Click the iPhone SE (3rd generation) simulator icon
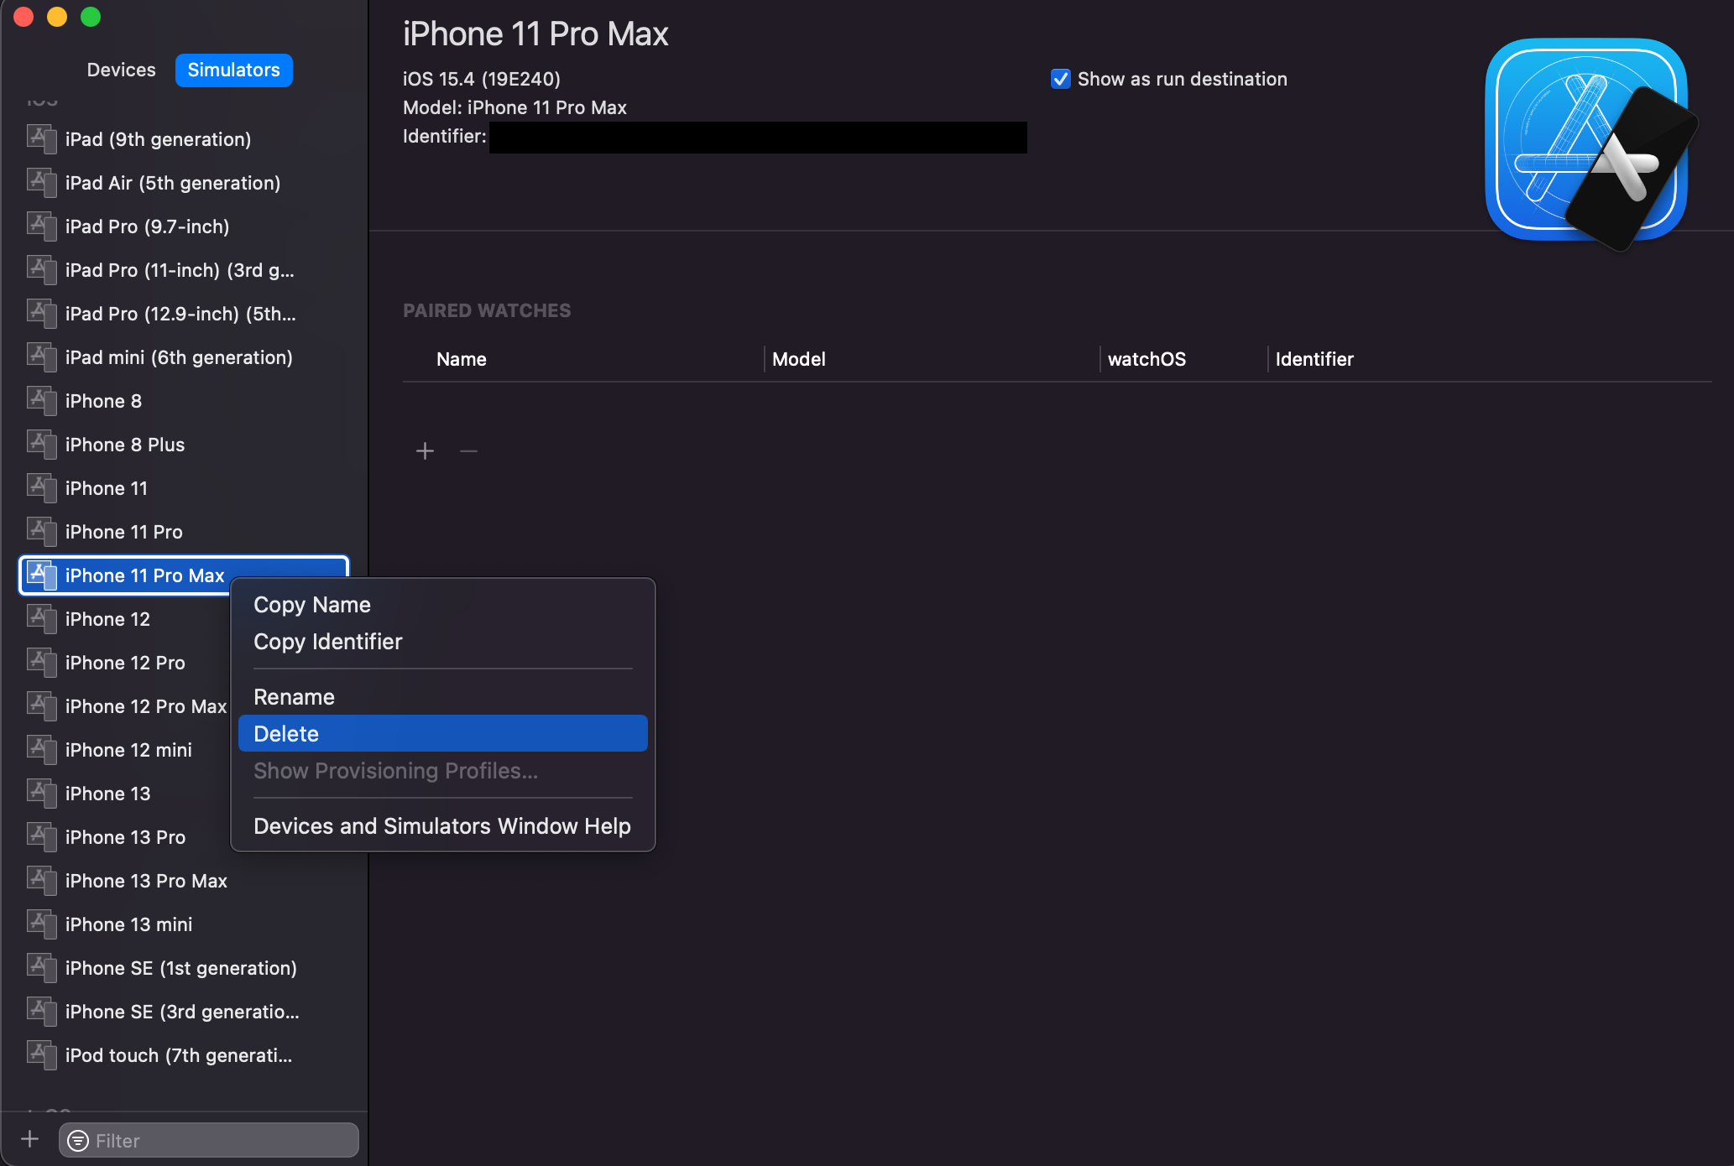This screenshot has height=1166, width=1734. 41,1011
